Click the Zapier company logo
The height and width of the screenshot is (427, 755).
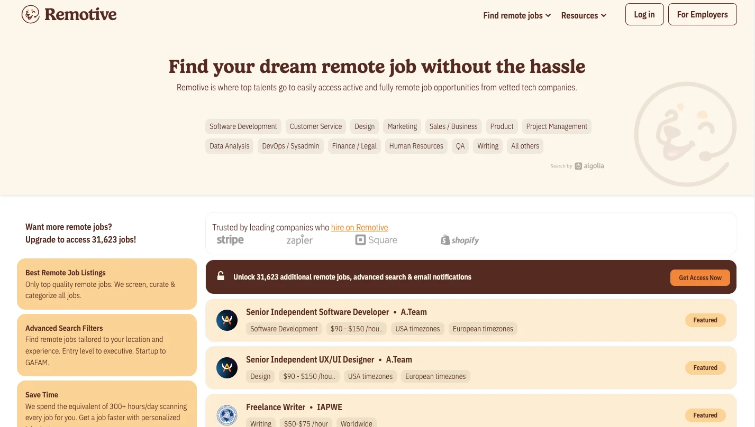(x=299, y=240)
